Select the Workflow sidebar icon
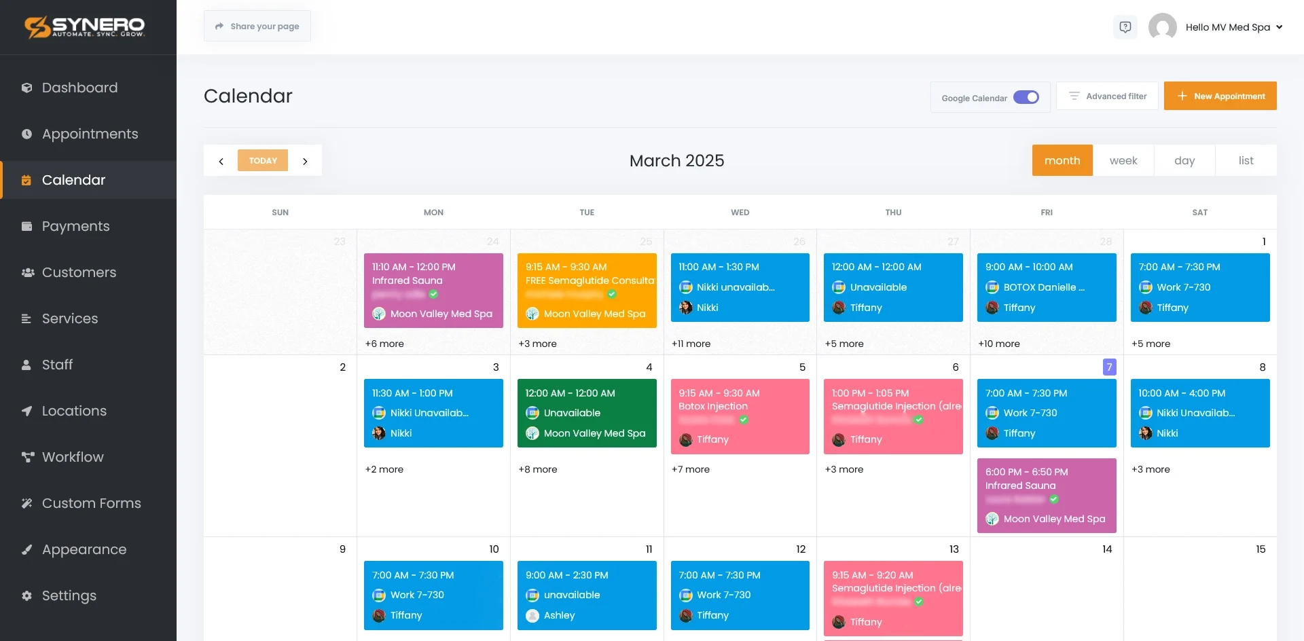 click(27, 457)
